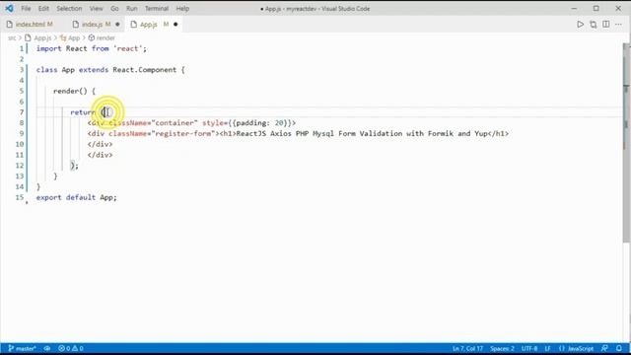The width and height of the screenshot is (631, 355).
Task: Split the editor to the right
Action: (x=606, y=25)
